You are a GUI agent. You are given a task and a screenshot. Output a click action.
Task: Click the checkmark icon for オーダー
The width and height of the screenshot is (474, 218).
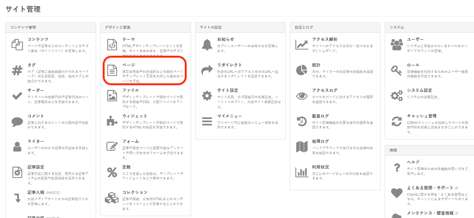tap(17, 96)
